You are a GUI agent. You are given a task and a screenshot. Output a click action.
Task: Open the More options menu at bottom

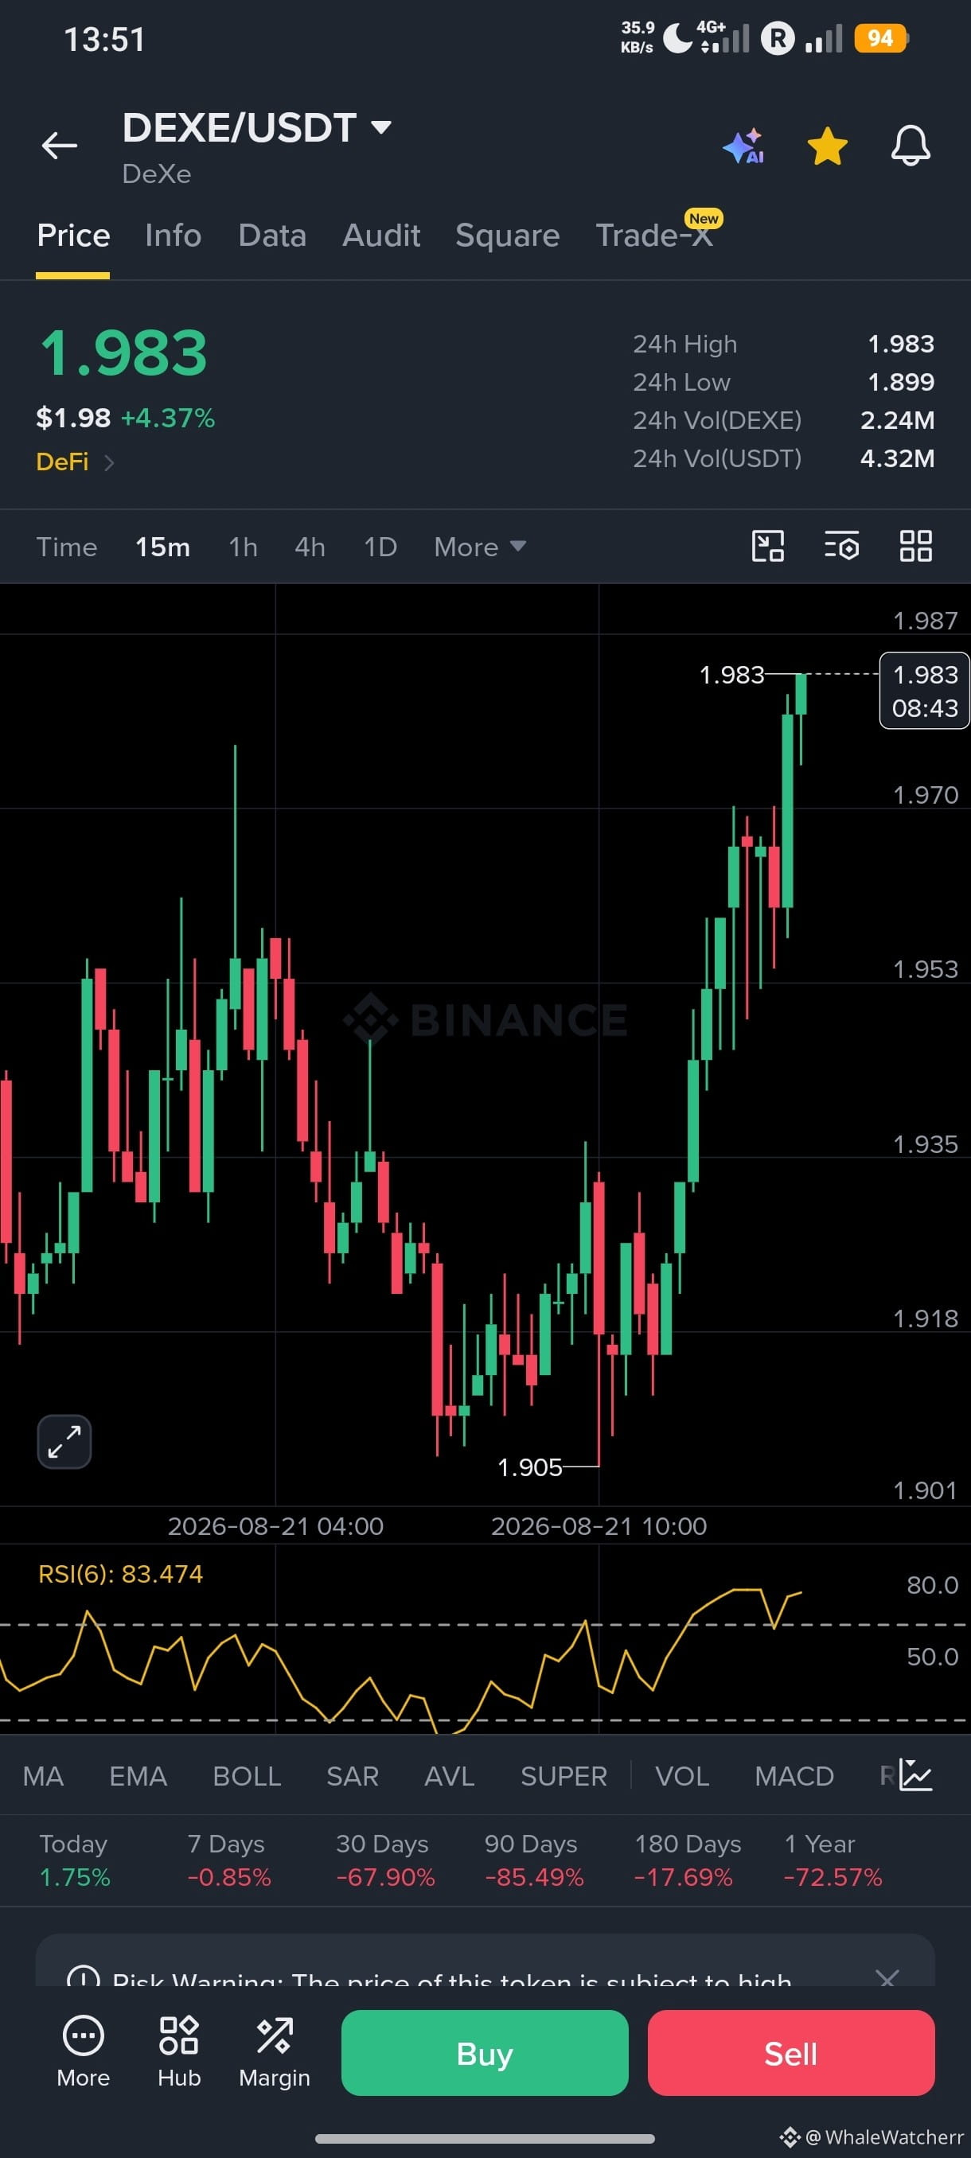tap(83, 2051)
